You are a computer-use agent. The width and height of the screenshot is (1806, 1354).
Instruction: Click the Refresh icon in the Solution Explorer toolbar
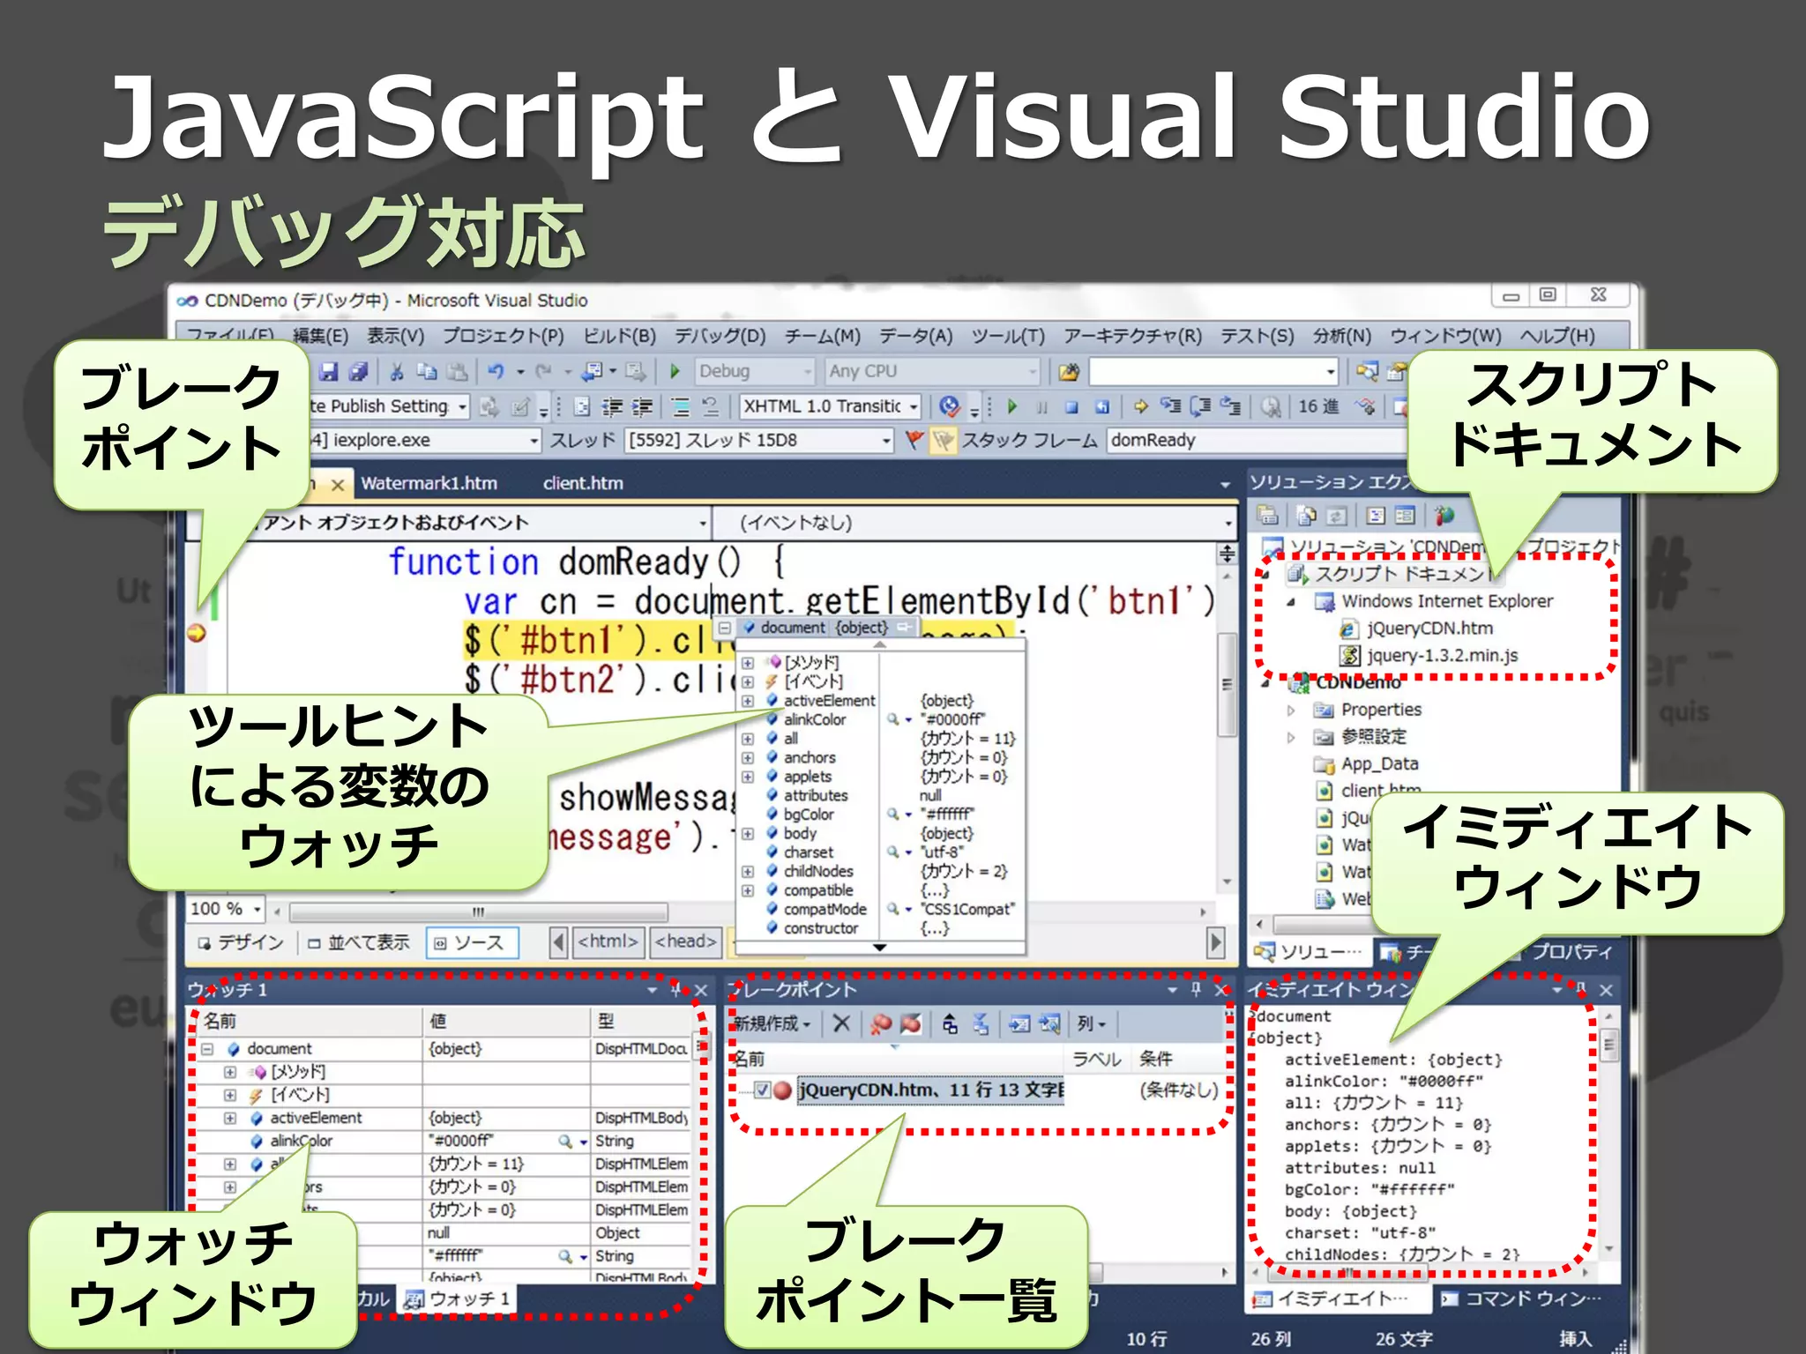[1338, 516]
